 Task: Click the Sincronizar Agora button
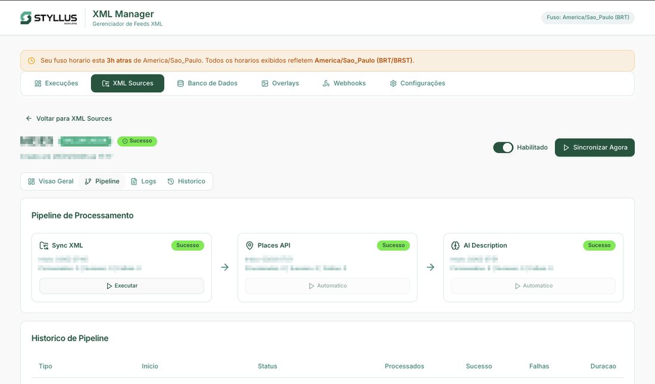point(594,147)
